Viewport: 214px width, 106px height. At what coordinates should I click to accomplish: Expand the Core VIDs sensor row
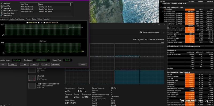tap(163, 10)
